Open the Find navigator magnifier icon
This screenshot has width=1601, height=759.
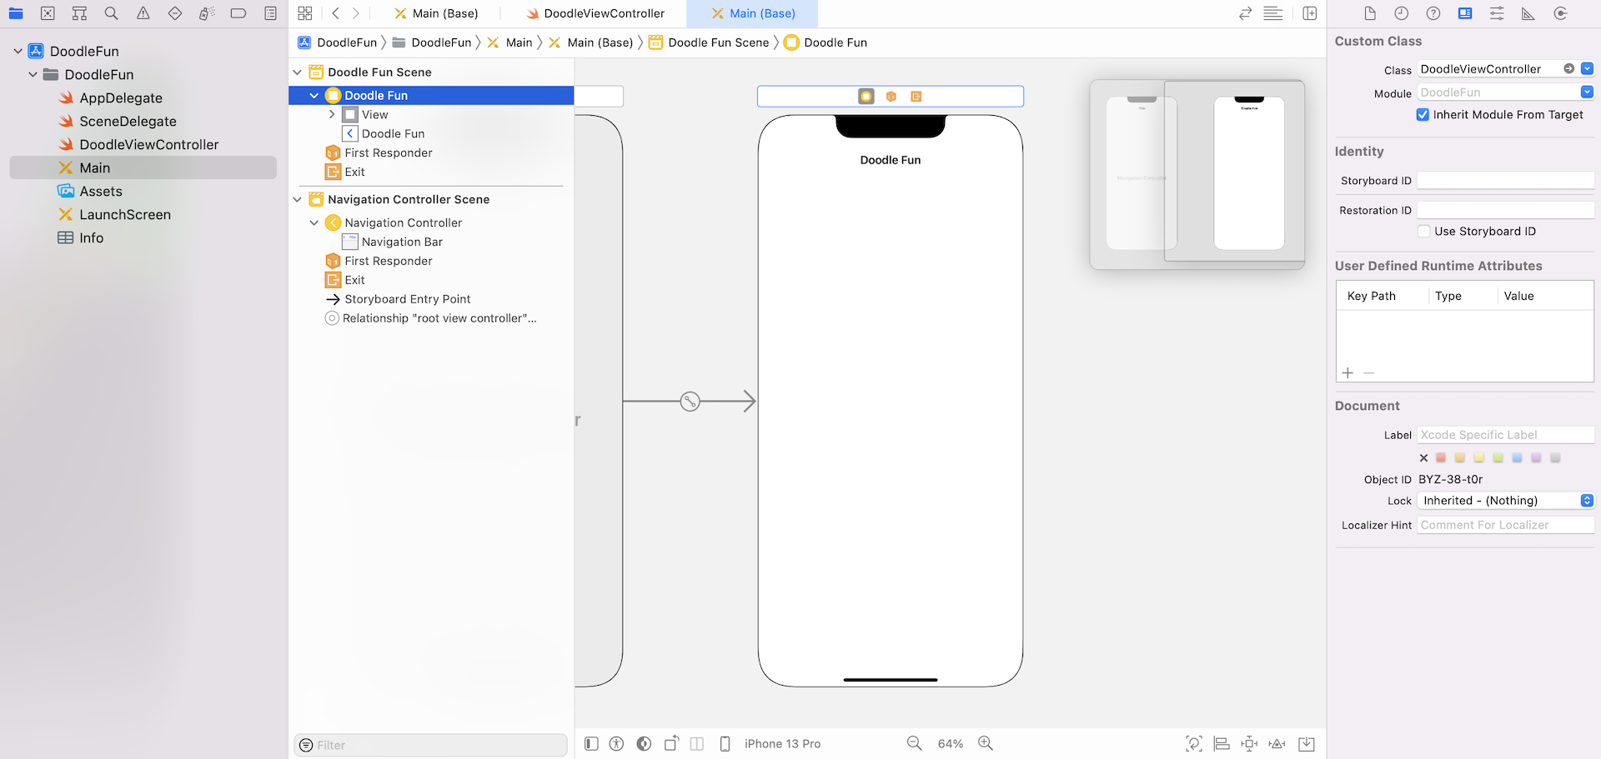(111, 13)
